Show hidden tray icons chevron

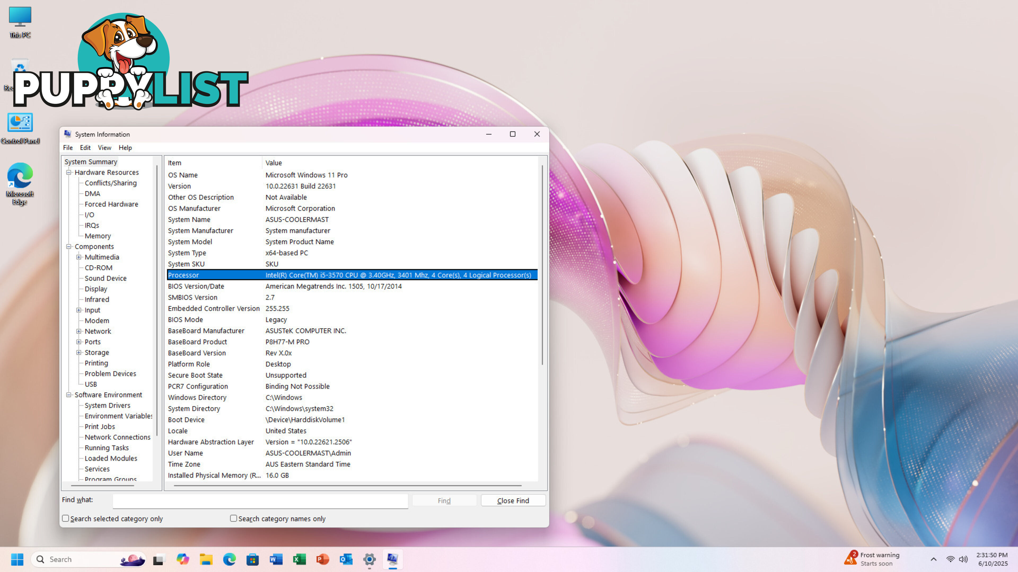[x=933, y=559]
